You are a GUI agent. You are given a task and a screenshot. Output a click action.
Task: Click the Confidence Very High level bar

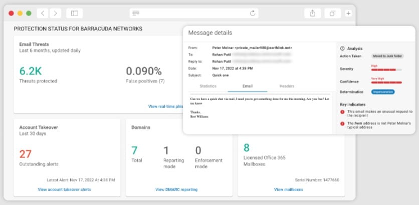tap(386, 82)
